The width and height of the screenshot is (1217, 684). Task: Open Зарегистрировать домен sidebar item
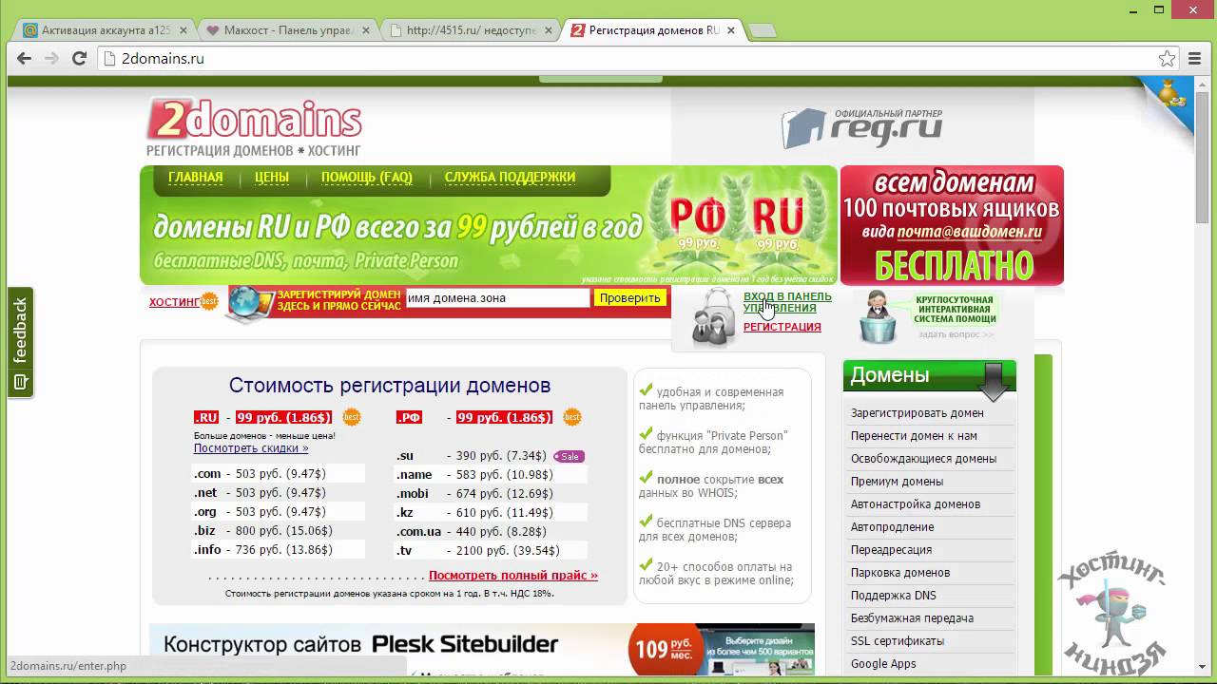918,413
